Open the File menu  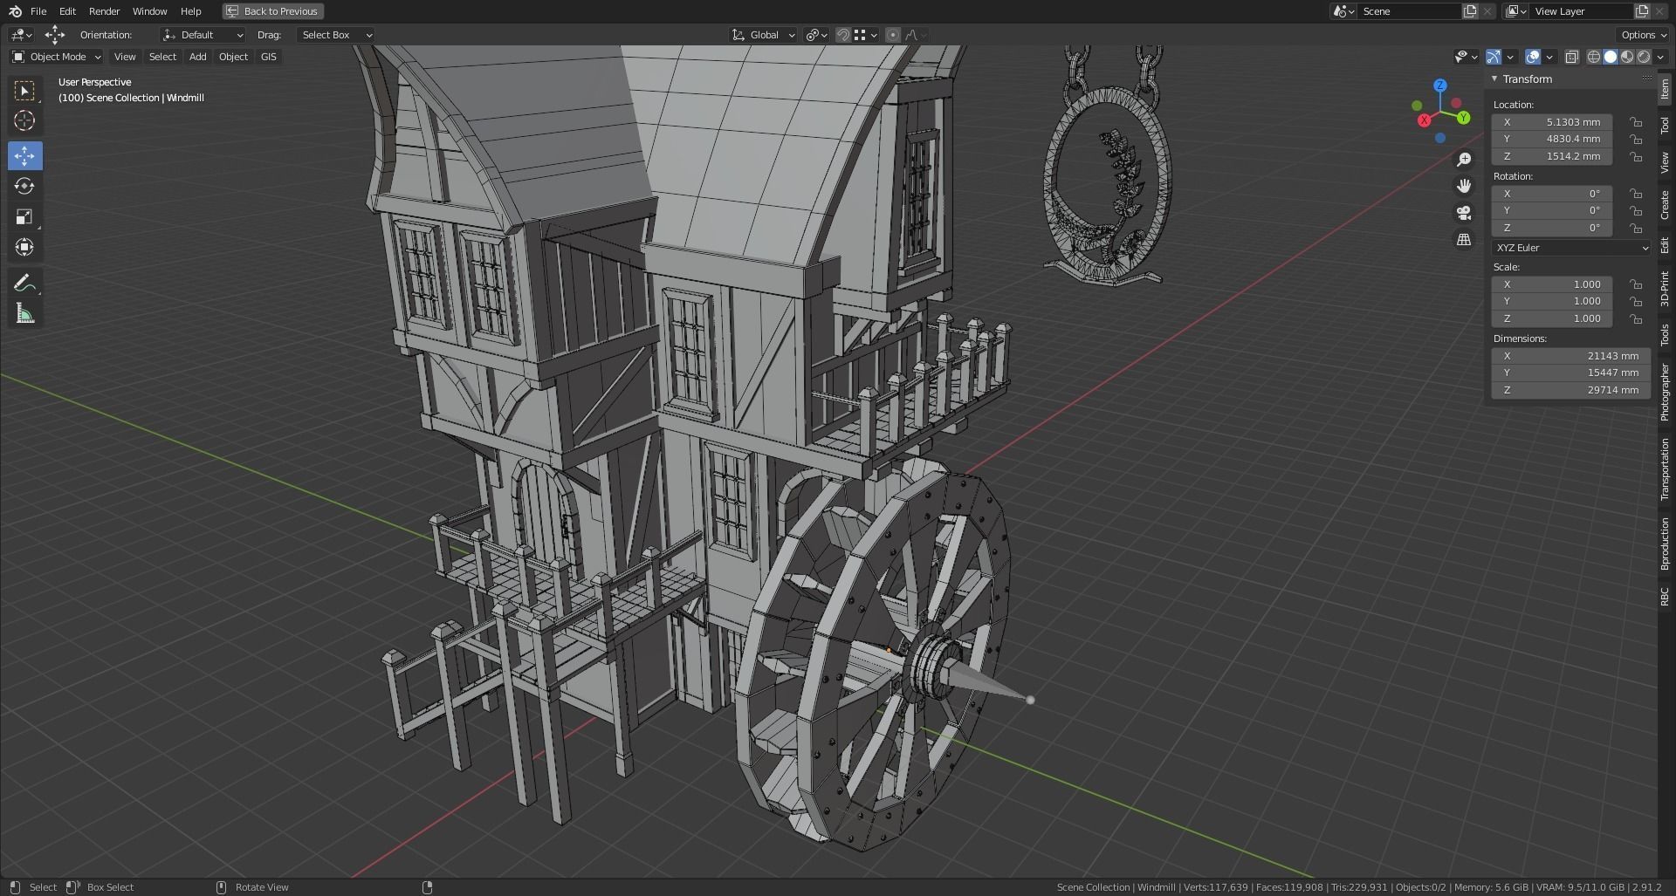(x=38, y=11)
